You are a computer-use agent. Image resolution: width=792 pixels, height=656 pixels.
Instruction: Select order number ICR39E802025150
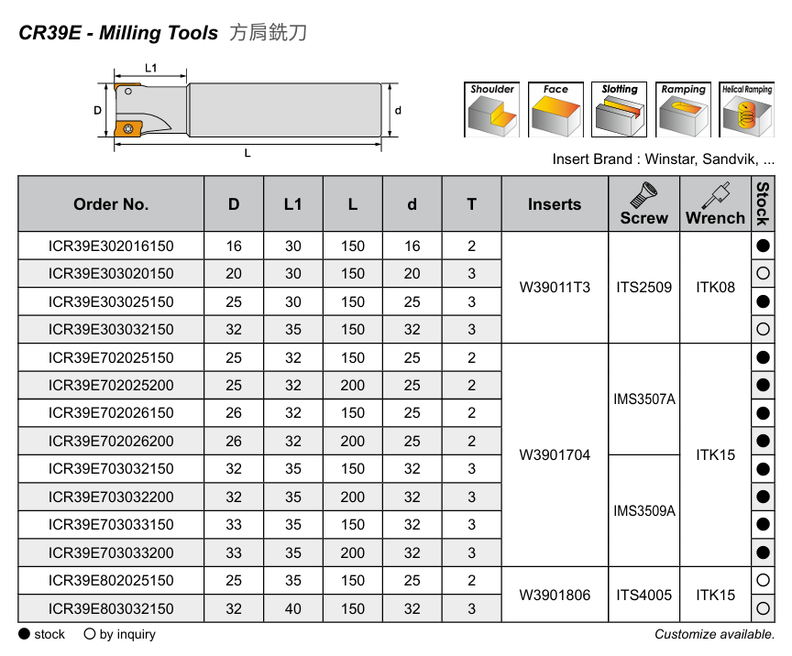coord(111,581)
